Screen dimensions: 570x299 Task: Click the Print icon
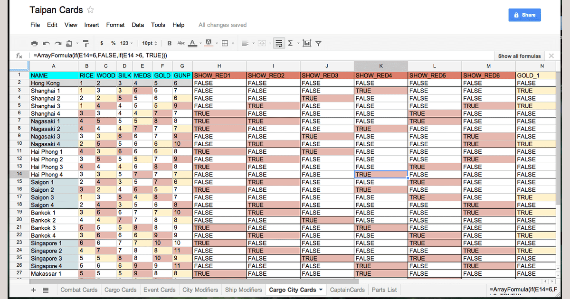click(35, 43)
